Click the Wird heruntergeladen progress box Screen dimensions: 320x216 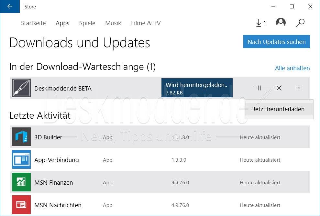click(197, 88)
